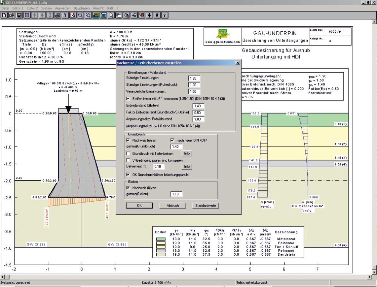Close the Nachweise / Teilsicherheiten dialog
The height and width of the screenshot is (287, 377).
tap(238, 63)
